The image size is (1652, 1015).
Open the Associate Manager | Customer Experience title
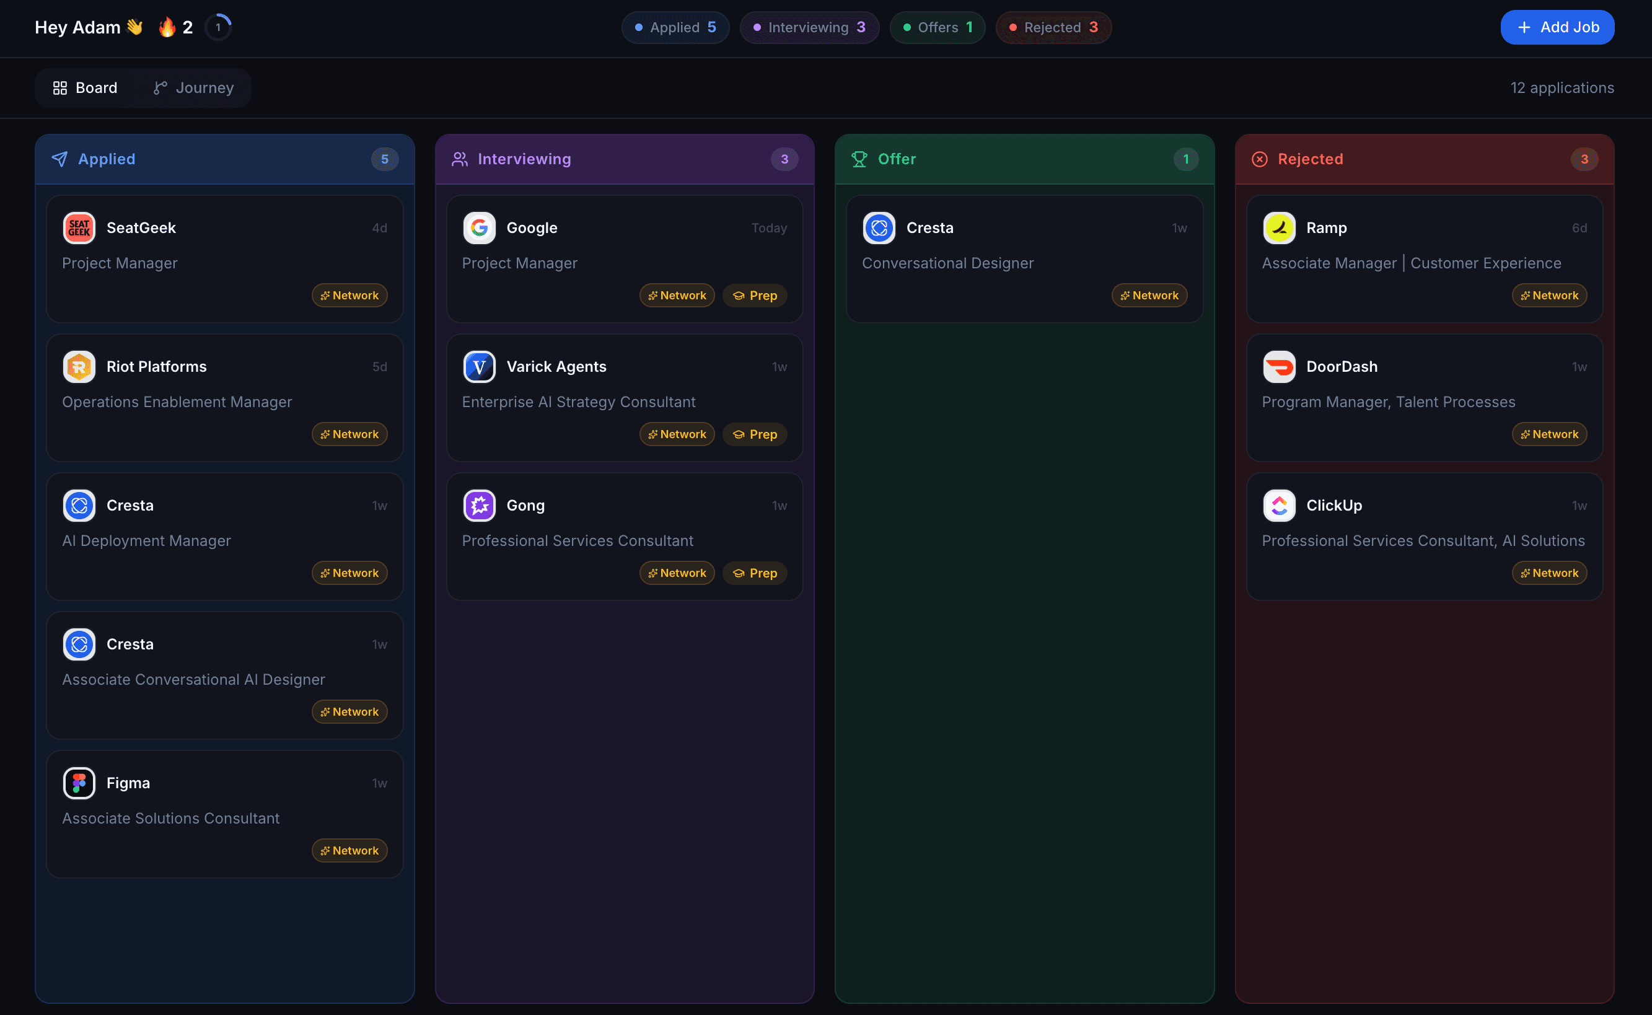[x=1412, y=263]
